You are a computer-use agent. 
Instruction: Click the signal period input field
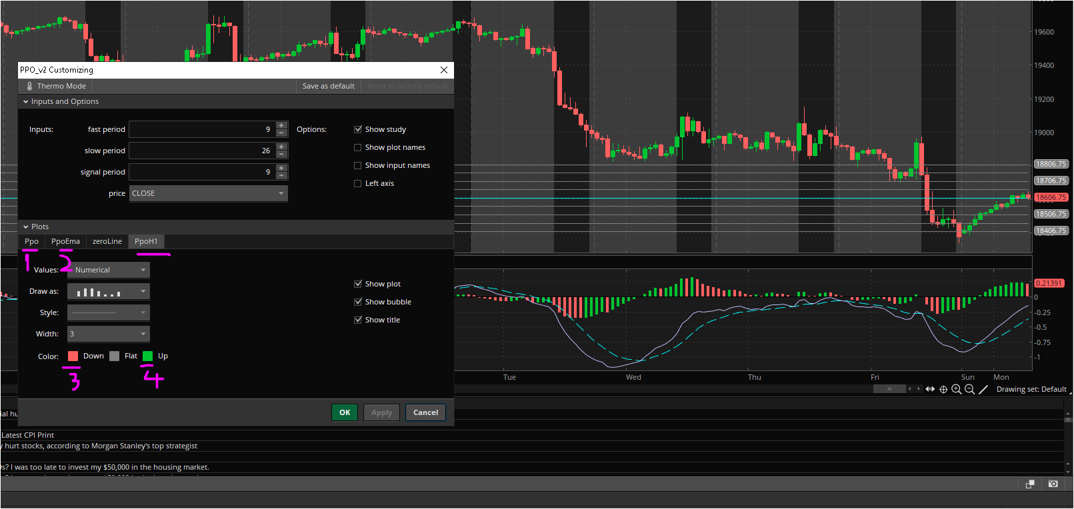pyautogui.click(x=202, y=172)
